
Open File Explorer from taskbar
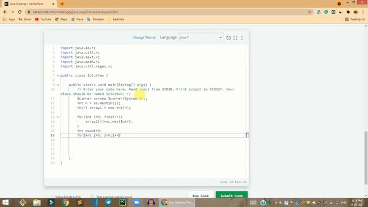37,202
